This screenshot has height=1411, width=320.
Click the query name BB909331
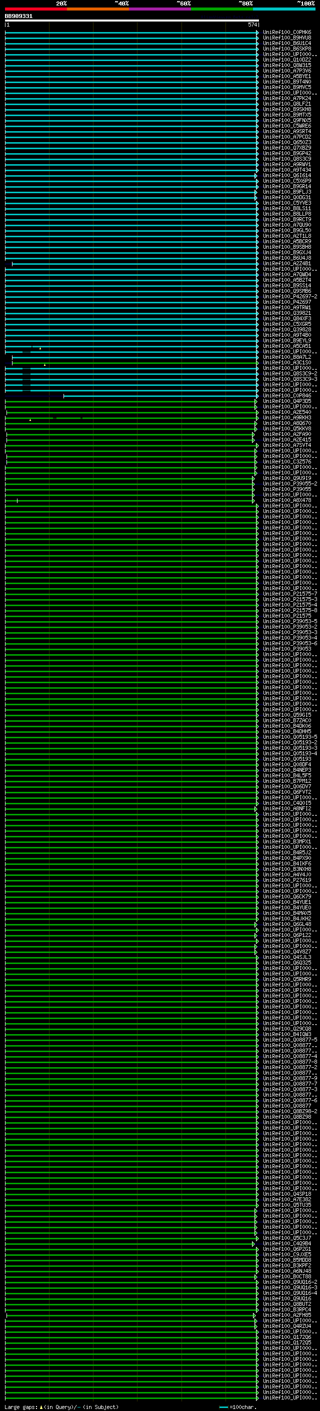tap(18, 17)
